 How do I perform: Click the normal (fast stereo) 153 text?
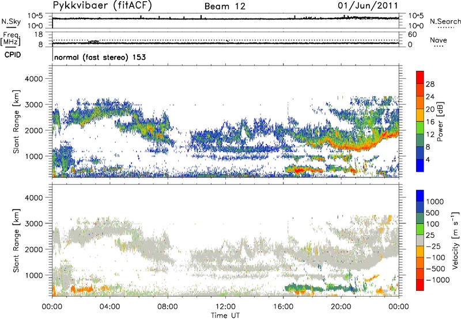tap(100, 57)
